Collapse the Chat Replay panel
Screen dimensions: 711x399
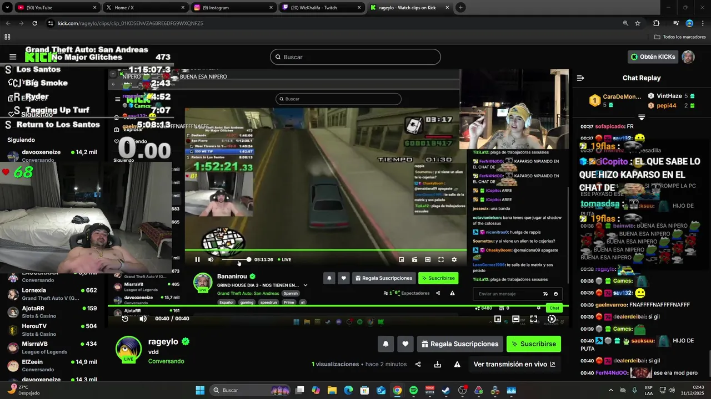(x=580, y=78)
